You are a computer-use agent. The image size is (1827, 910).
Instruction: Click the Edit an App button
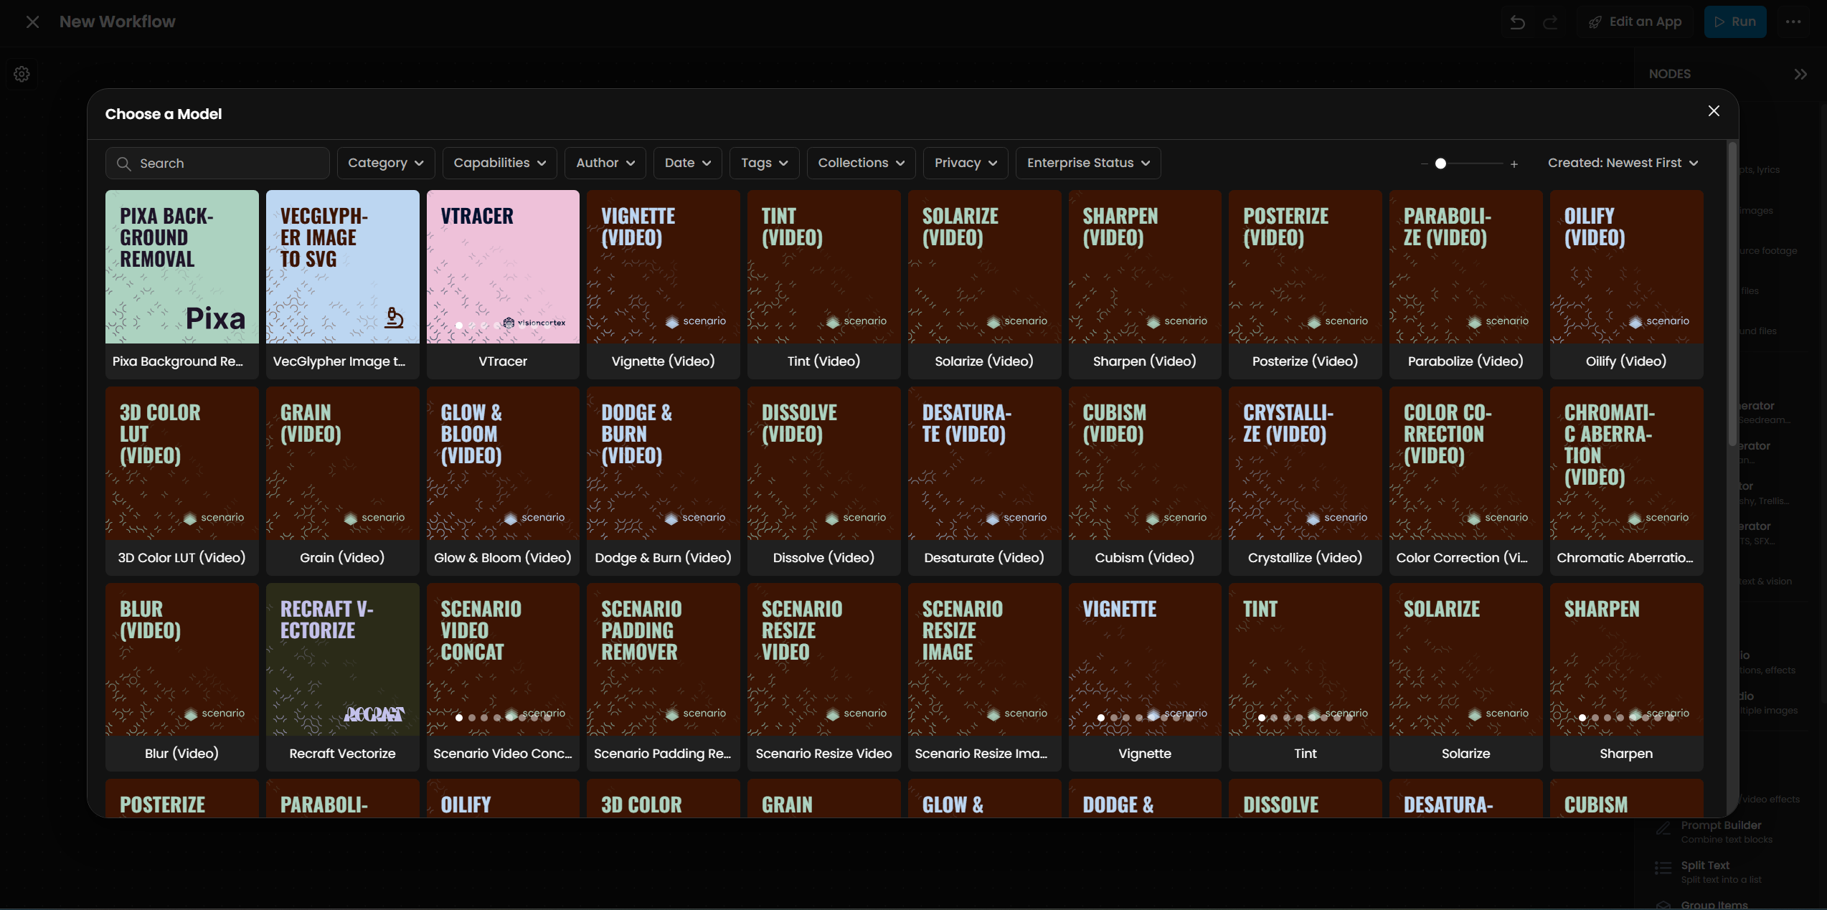pyautogui.click(x=1635, y=22)
